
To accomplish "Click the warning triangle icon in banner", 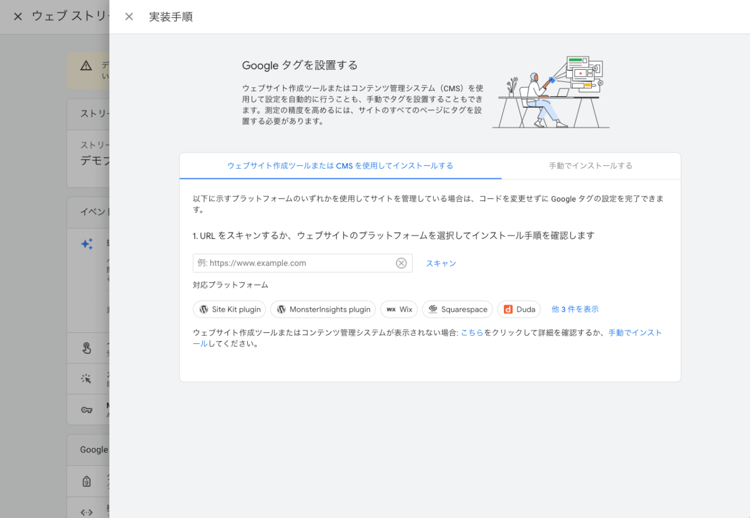I will pos(86,65).
